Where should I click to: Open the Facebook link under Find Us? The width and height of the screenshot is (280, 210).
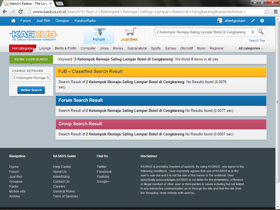click(x=104, y=172)
